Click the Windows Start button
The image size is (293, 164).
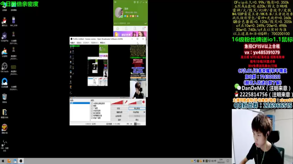coord(3,161)
